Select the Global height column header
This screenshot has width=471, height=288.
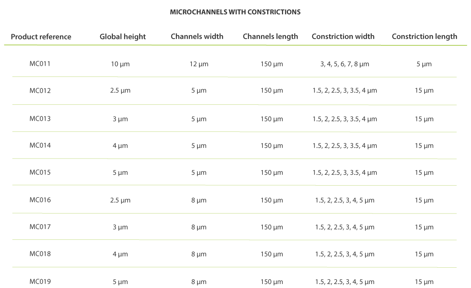[x=123, y=37]
